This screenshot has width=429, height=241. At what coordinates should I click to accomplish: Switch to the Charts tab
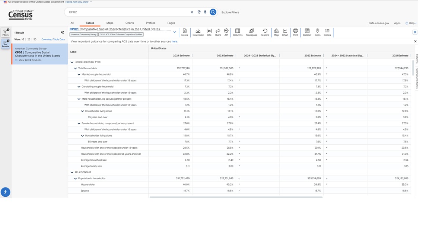pyautogui.click(x=130, y=23)
